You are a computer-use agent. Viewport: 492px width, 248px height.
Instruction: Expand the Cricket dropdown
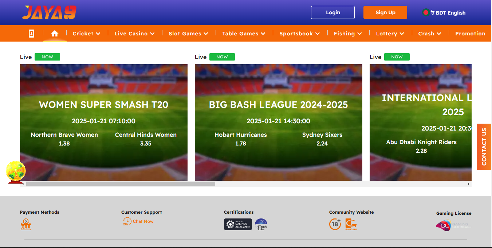point(86,33)
